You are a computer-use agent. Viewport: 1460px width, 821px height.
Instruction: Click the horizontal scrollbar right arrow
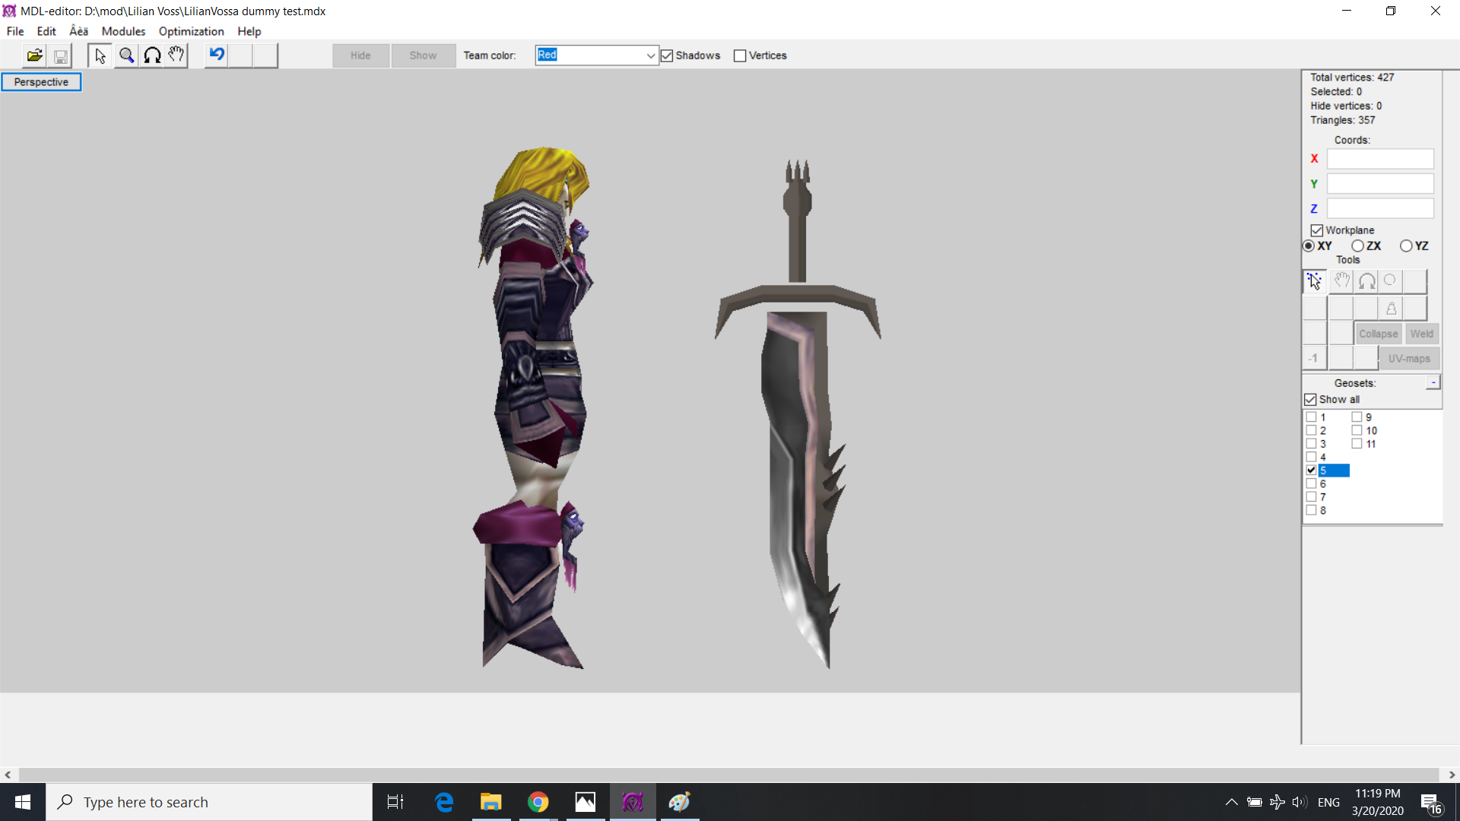(1451, 775)
